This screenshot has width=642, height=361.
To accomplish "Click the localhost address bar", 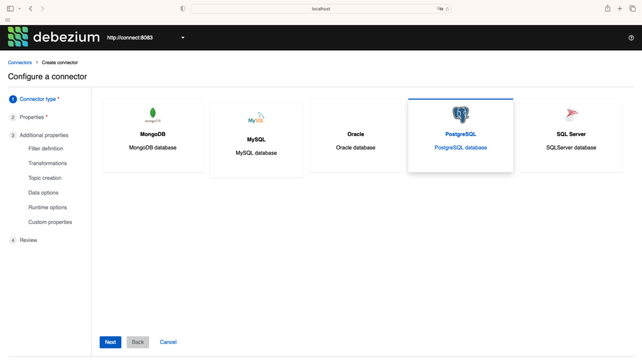I will tap(321, 8).
